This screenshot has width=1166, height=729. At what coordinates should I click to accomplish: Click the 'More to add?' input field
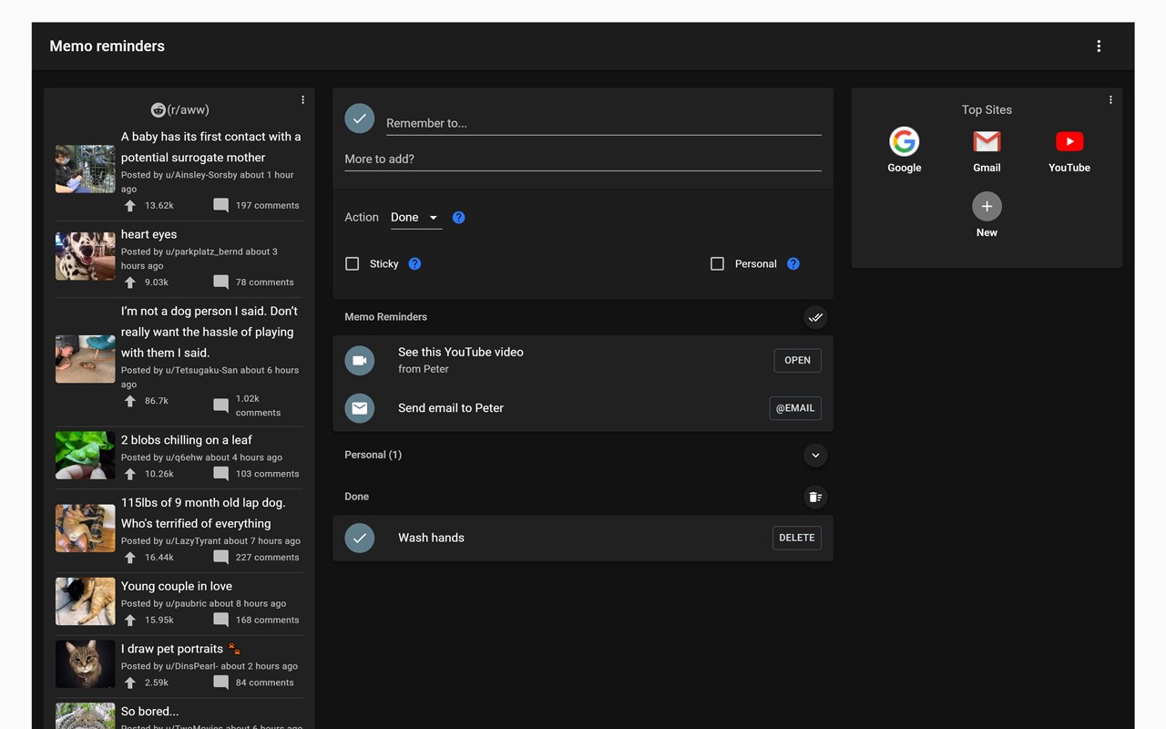click(583, 159)
